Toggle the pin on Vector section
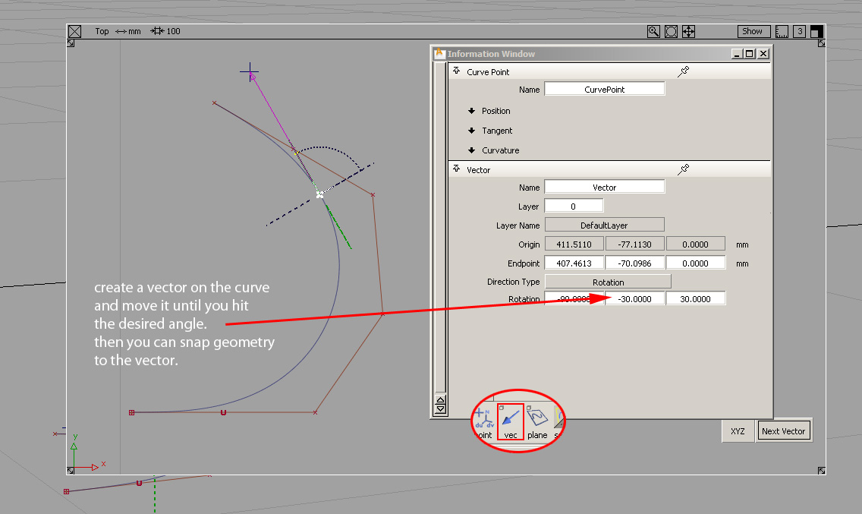 point(684,169)
